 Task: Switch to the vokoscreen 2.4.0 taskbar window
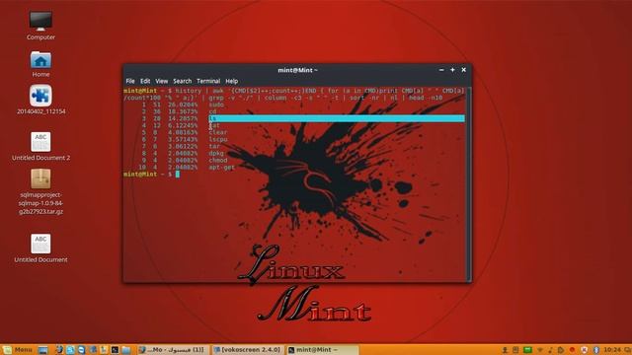coord(248,350)
